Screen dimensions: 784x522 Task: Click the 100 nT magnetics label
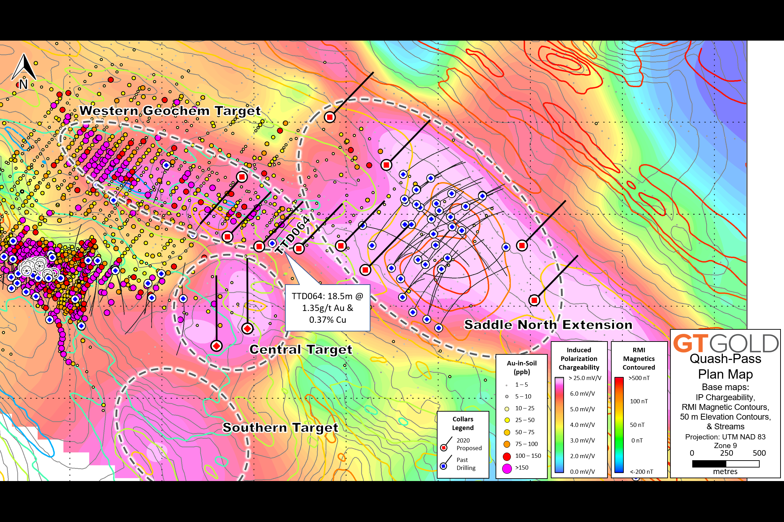coord(639,402)
